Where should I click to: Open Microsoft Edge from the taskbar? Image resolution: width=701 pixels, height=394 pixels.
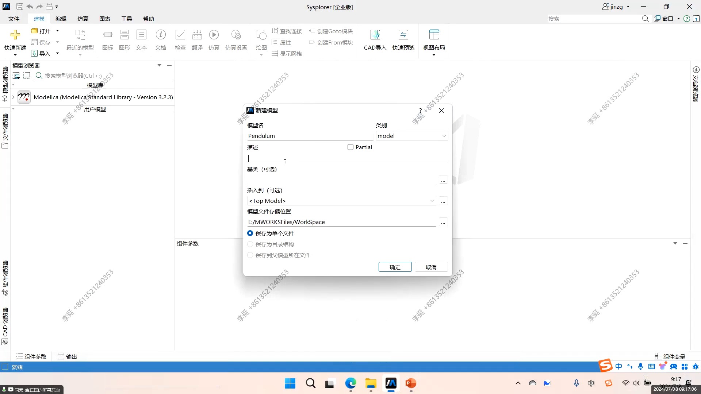pos(350,383)
